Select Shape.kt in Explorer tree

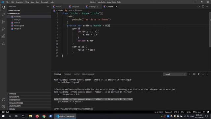pyautogui.click(x=29, y=29)
